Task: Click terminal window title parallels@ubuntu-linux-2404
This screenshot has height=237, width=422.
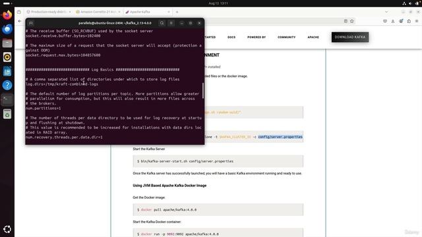Action: tap(115, 23)
